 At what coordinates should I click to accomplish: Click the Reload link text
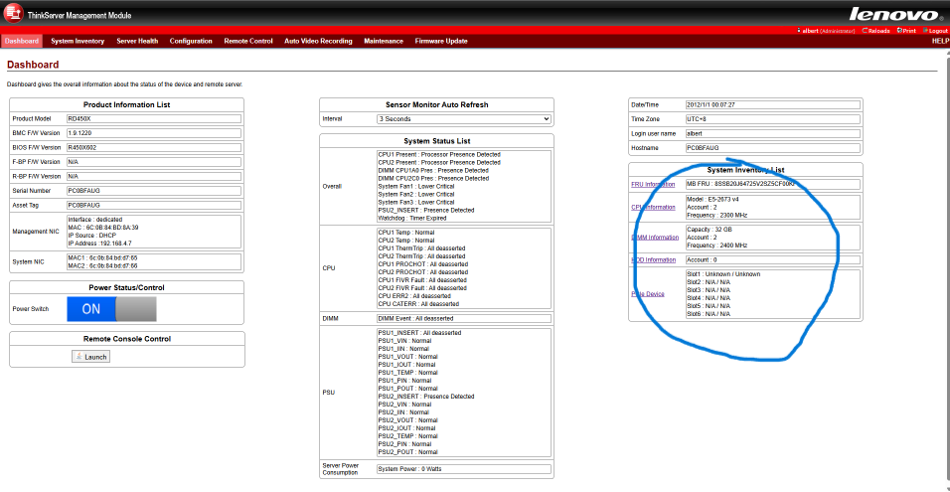click(878, 31)
